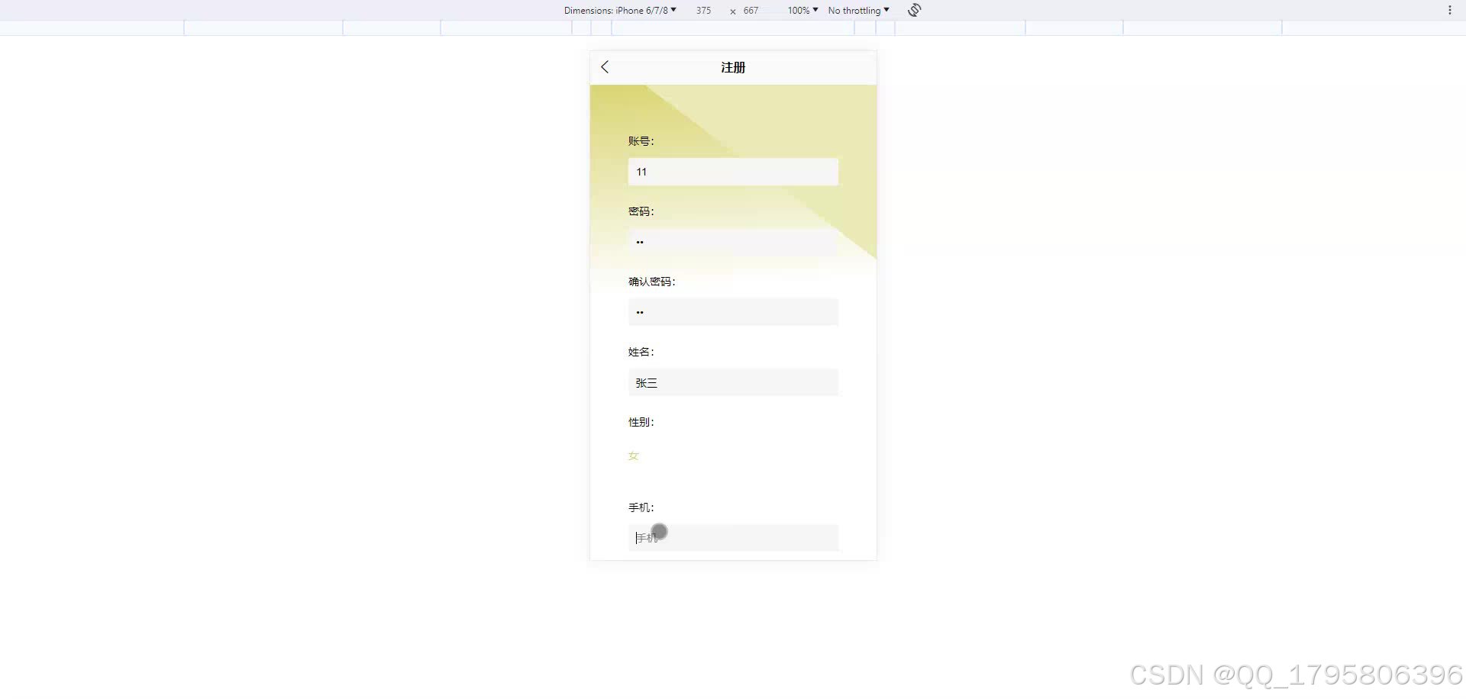This screenshot has width=1466, height=699.
Task: Click the 性别: label
Action: (x=641, y=422)
